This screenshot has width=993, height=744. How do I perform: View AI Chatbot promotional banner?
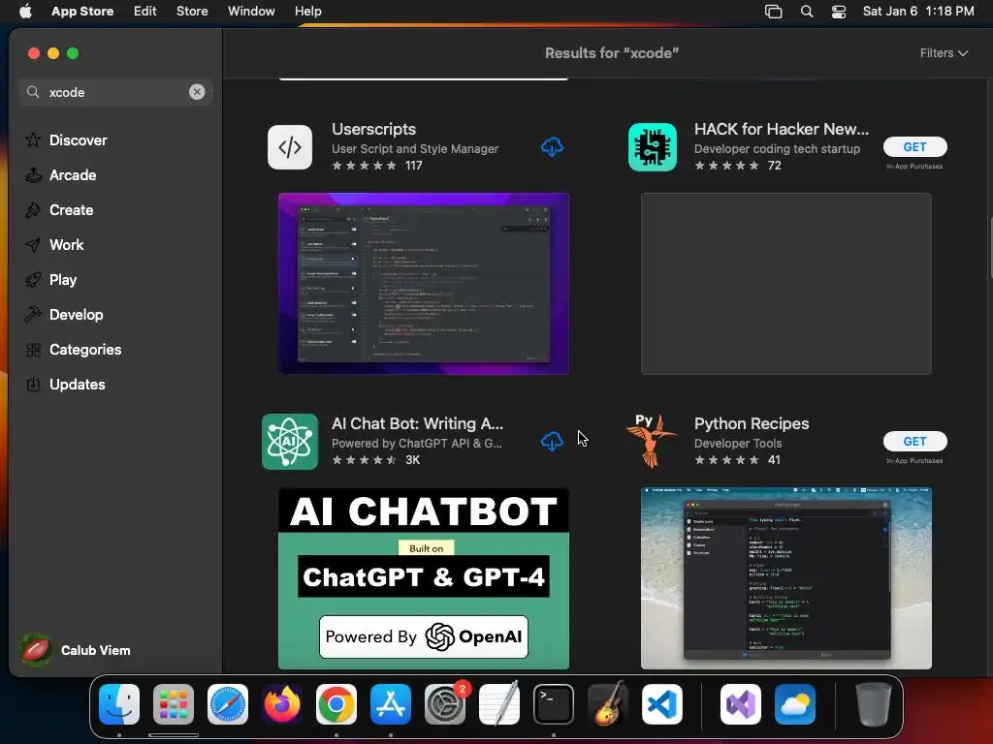tap(424, 578)
